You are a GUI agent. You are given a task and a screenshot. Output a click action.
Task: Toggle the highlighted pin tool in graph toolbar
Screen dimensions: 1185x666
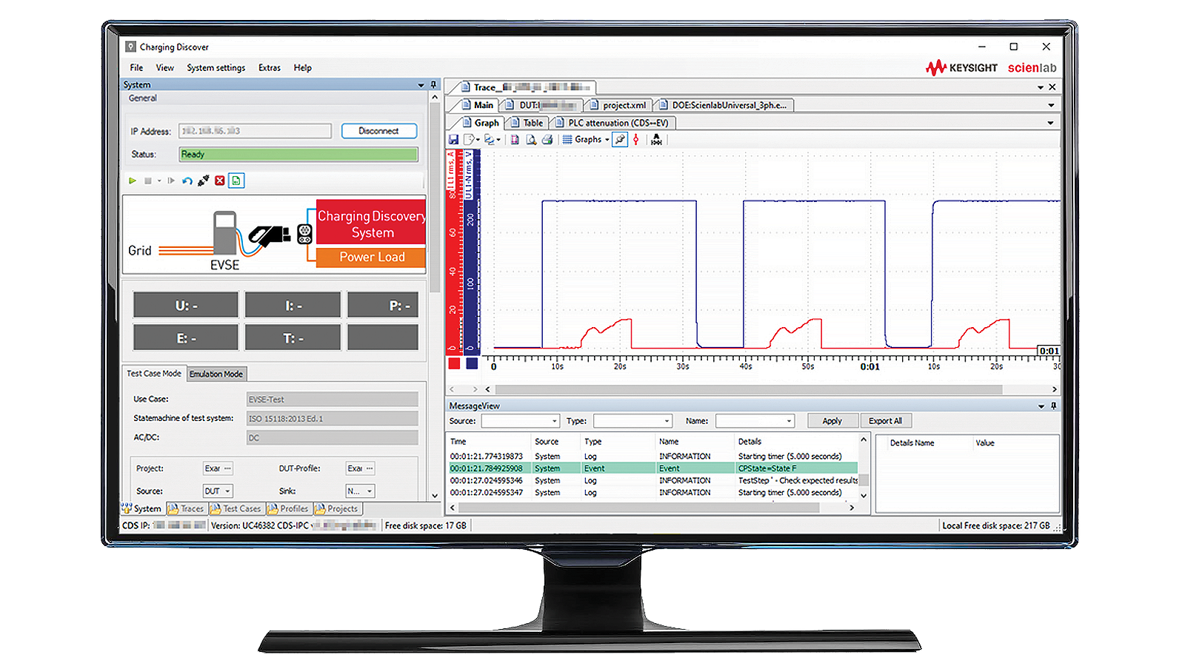620,139
